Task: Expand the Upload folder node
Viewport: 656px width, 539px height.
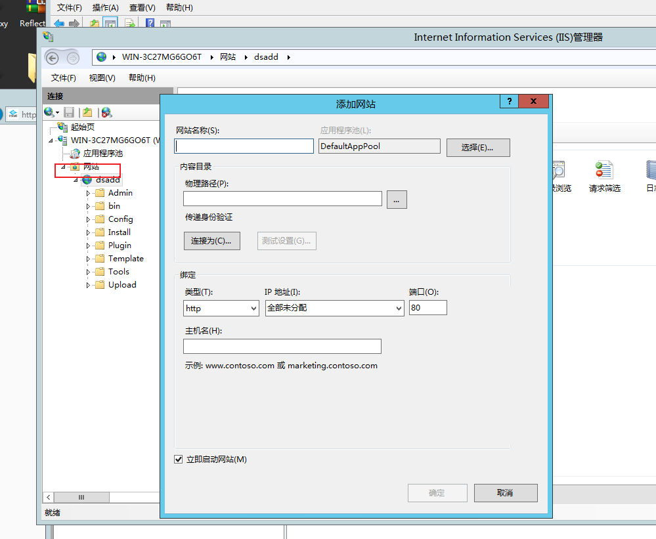Action: click(88, 285)
